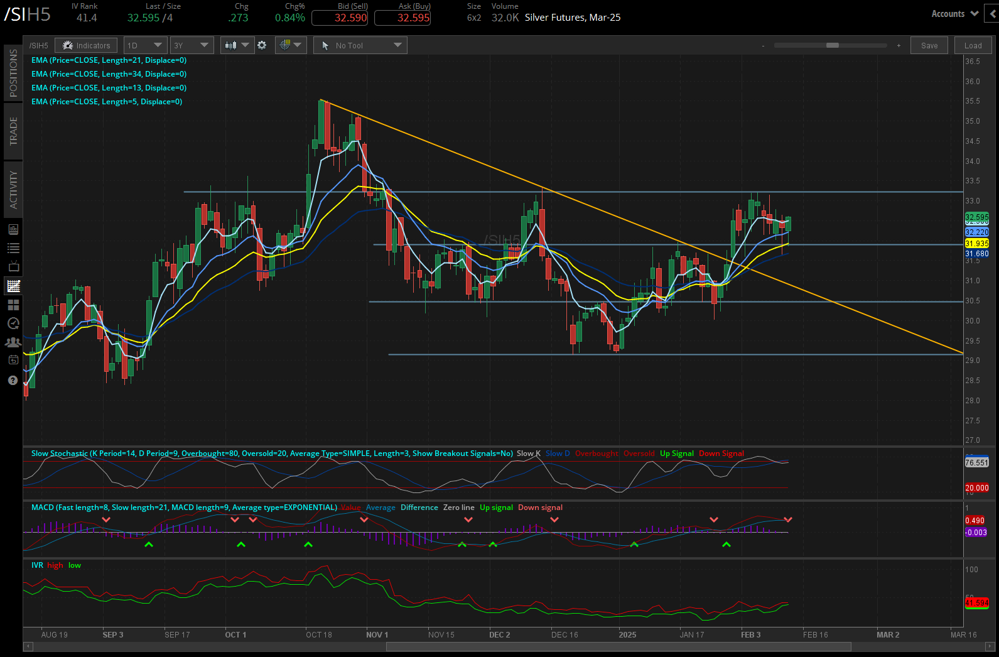Select the Charts icon in sidebar

coord(13,286)
